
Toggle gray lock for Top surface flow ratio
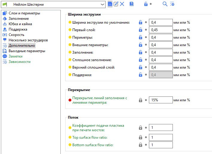140,138
